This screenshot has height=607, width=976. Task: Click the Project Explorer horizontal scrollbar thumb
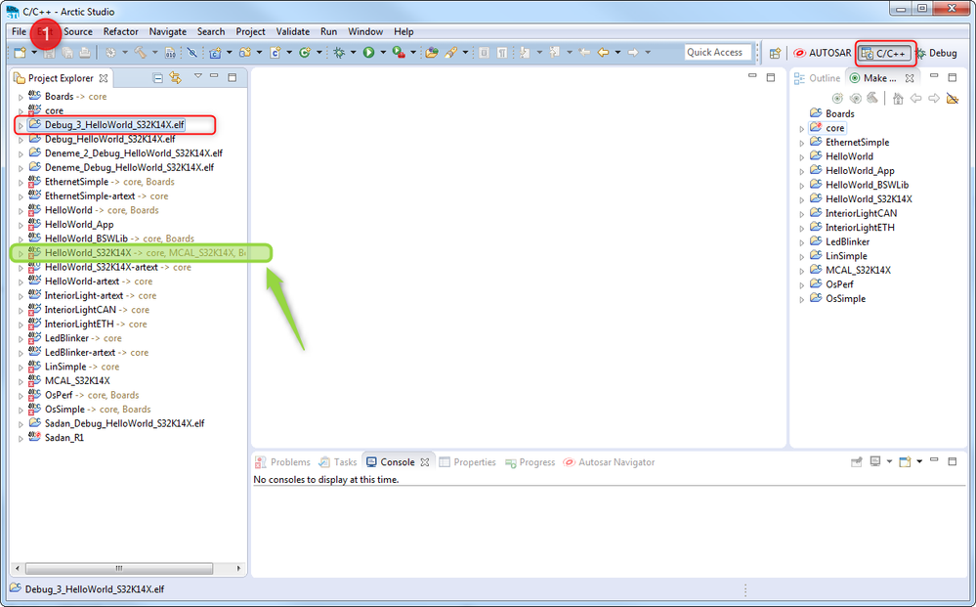point(119,569)
